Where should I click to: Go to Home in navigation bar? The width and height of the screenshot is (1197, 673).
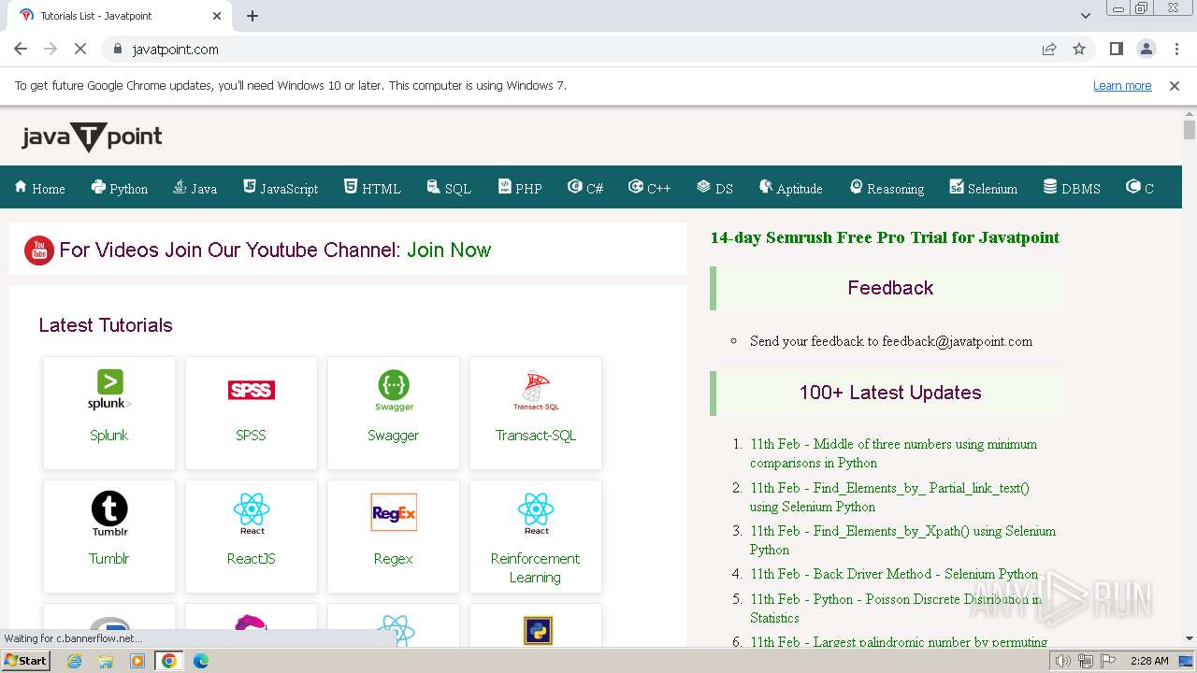39,188
